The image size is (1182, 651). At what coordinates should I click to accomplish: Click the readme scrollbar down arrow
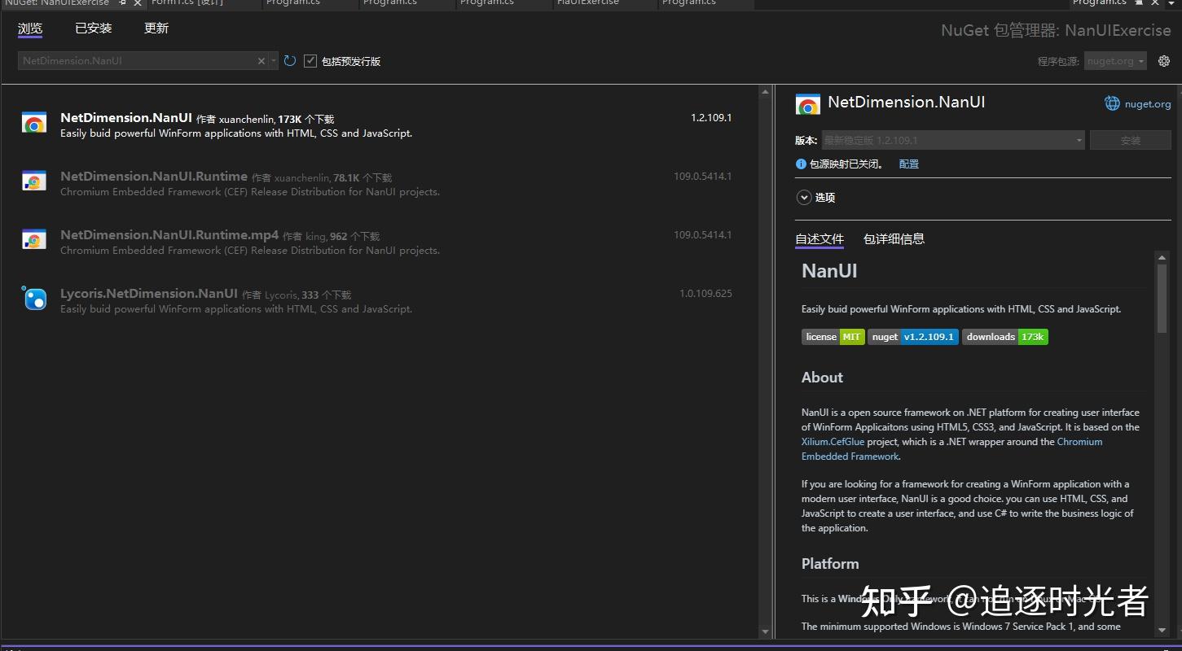1162,630
